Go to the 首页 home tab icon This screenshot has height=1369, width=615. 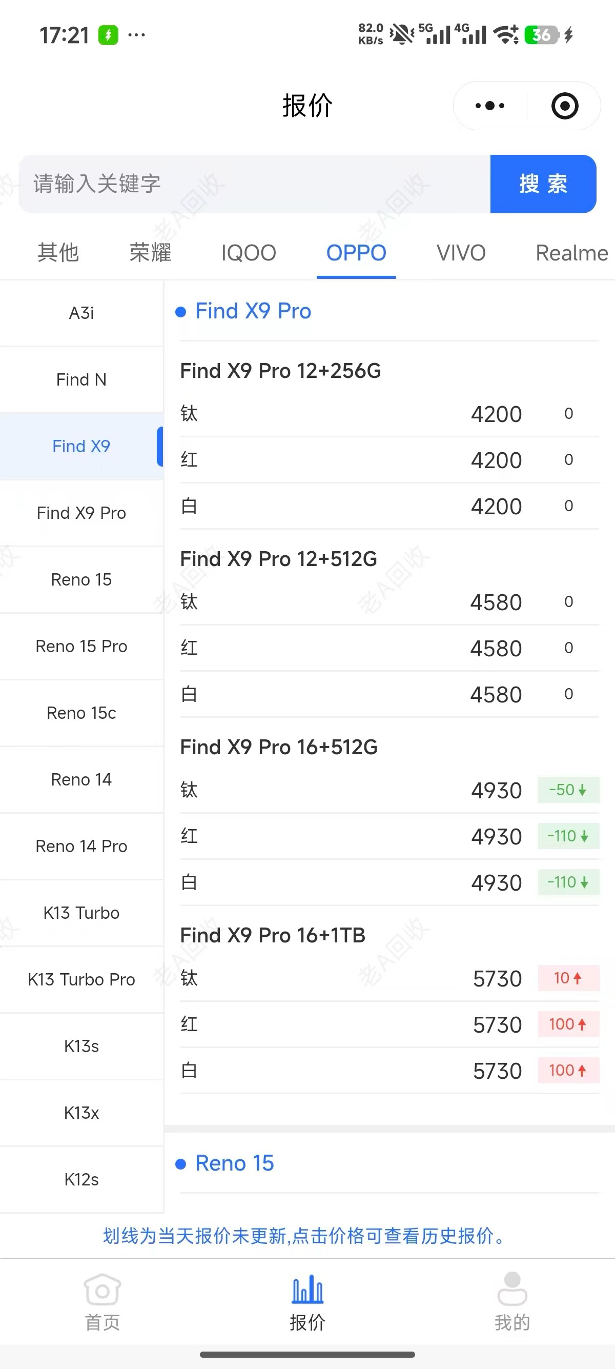102,1290
